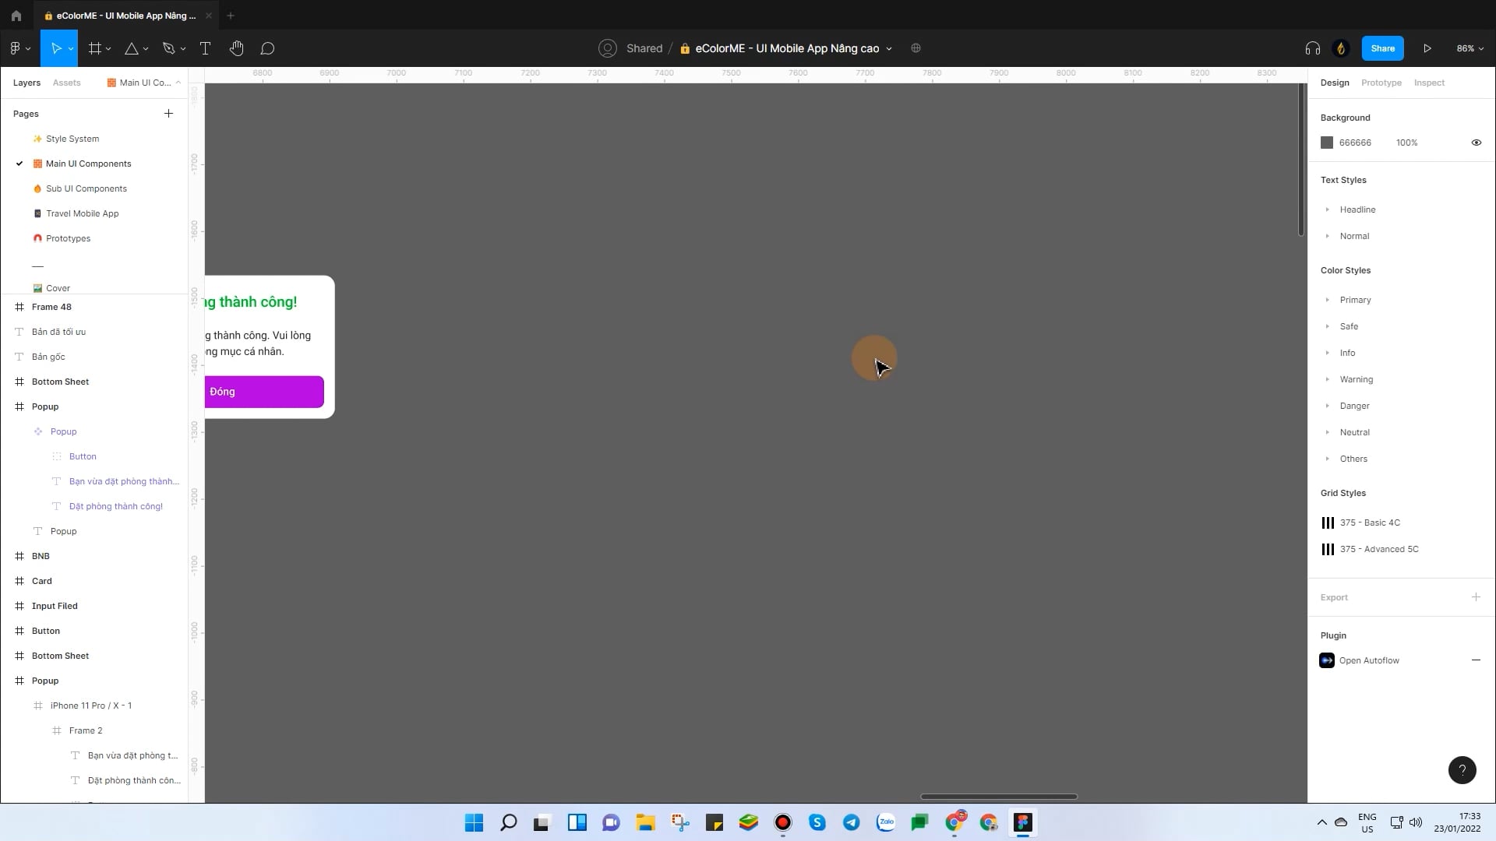Switch to the Assets tab

coord(66,83)
